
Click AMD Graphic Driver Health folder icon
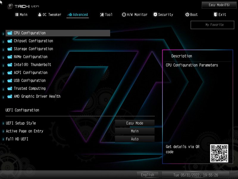click(x=10, y=96)
